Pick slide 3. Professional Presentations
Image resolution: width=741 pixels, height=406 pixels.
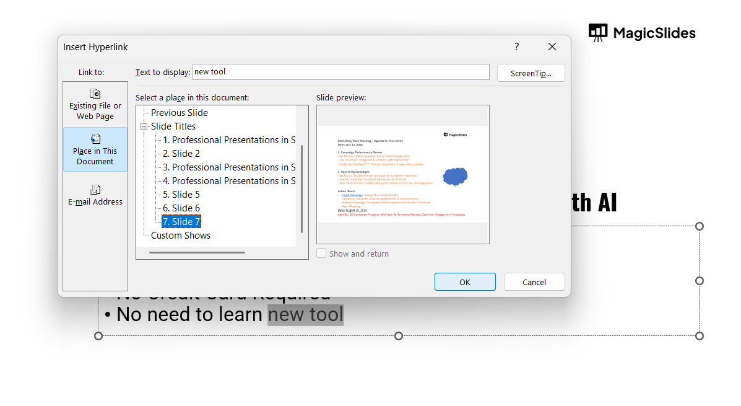coord(229,167)
